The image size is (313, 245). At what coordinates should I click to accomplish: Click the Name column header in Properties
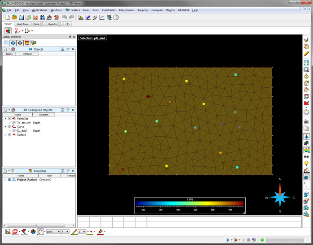pos(21,176)
